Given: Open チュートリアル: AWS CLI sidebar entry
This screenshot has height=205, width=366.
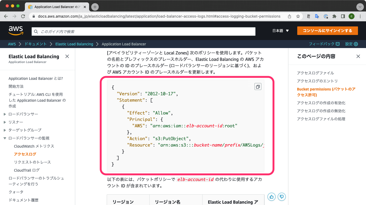Looking at the screenshot, I should tap(37, 100).
